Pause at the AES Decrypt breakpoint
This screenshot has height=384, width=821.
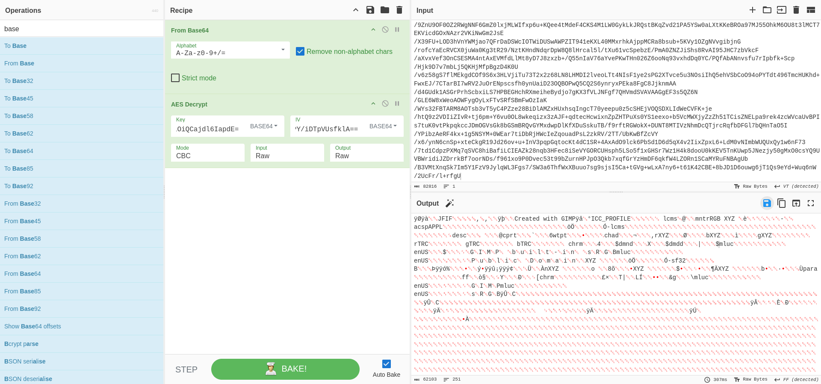tap(397, 104)
